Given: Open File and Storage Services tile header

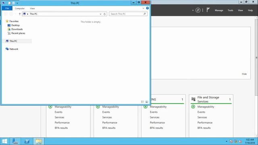Looking at the screenshot, I should (211, 99).
